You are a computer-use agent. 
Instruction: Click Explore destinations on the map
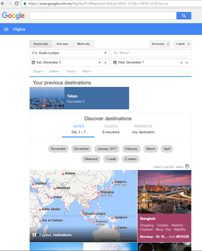(55, 235)
